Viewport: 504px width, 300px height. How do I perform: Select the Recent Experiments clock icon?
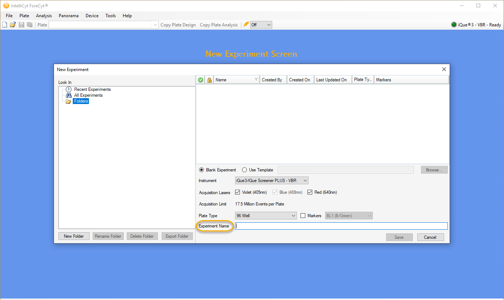(69, 89)
